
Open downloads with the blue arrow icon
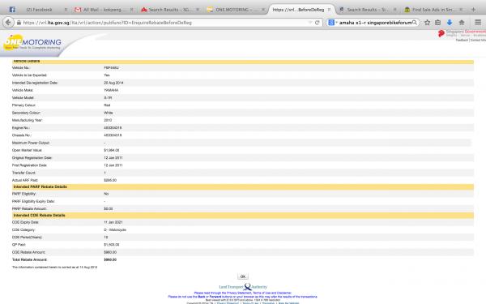(450, 23)
